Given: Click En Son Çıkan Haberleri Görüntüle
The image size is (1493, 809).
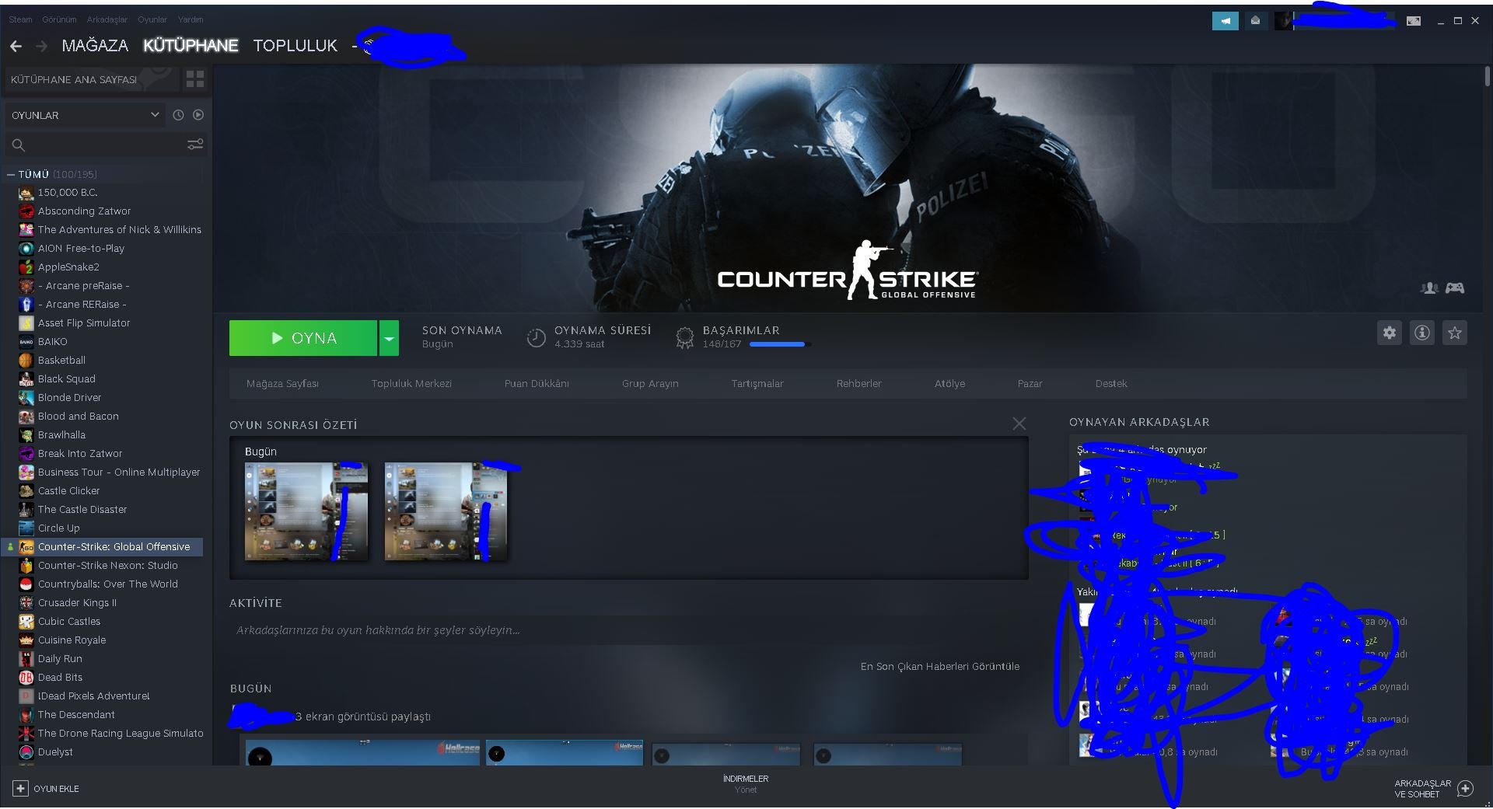Looking at the screenshot, I should [x=939, y=667].
